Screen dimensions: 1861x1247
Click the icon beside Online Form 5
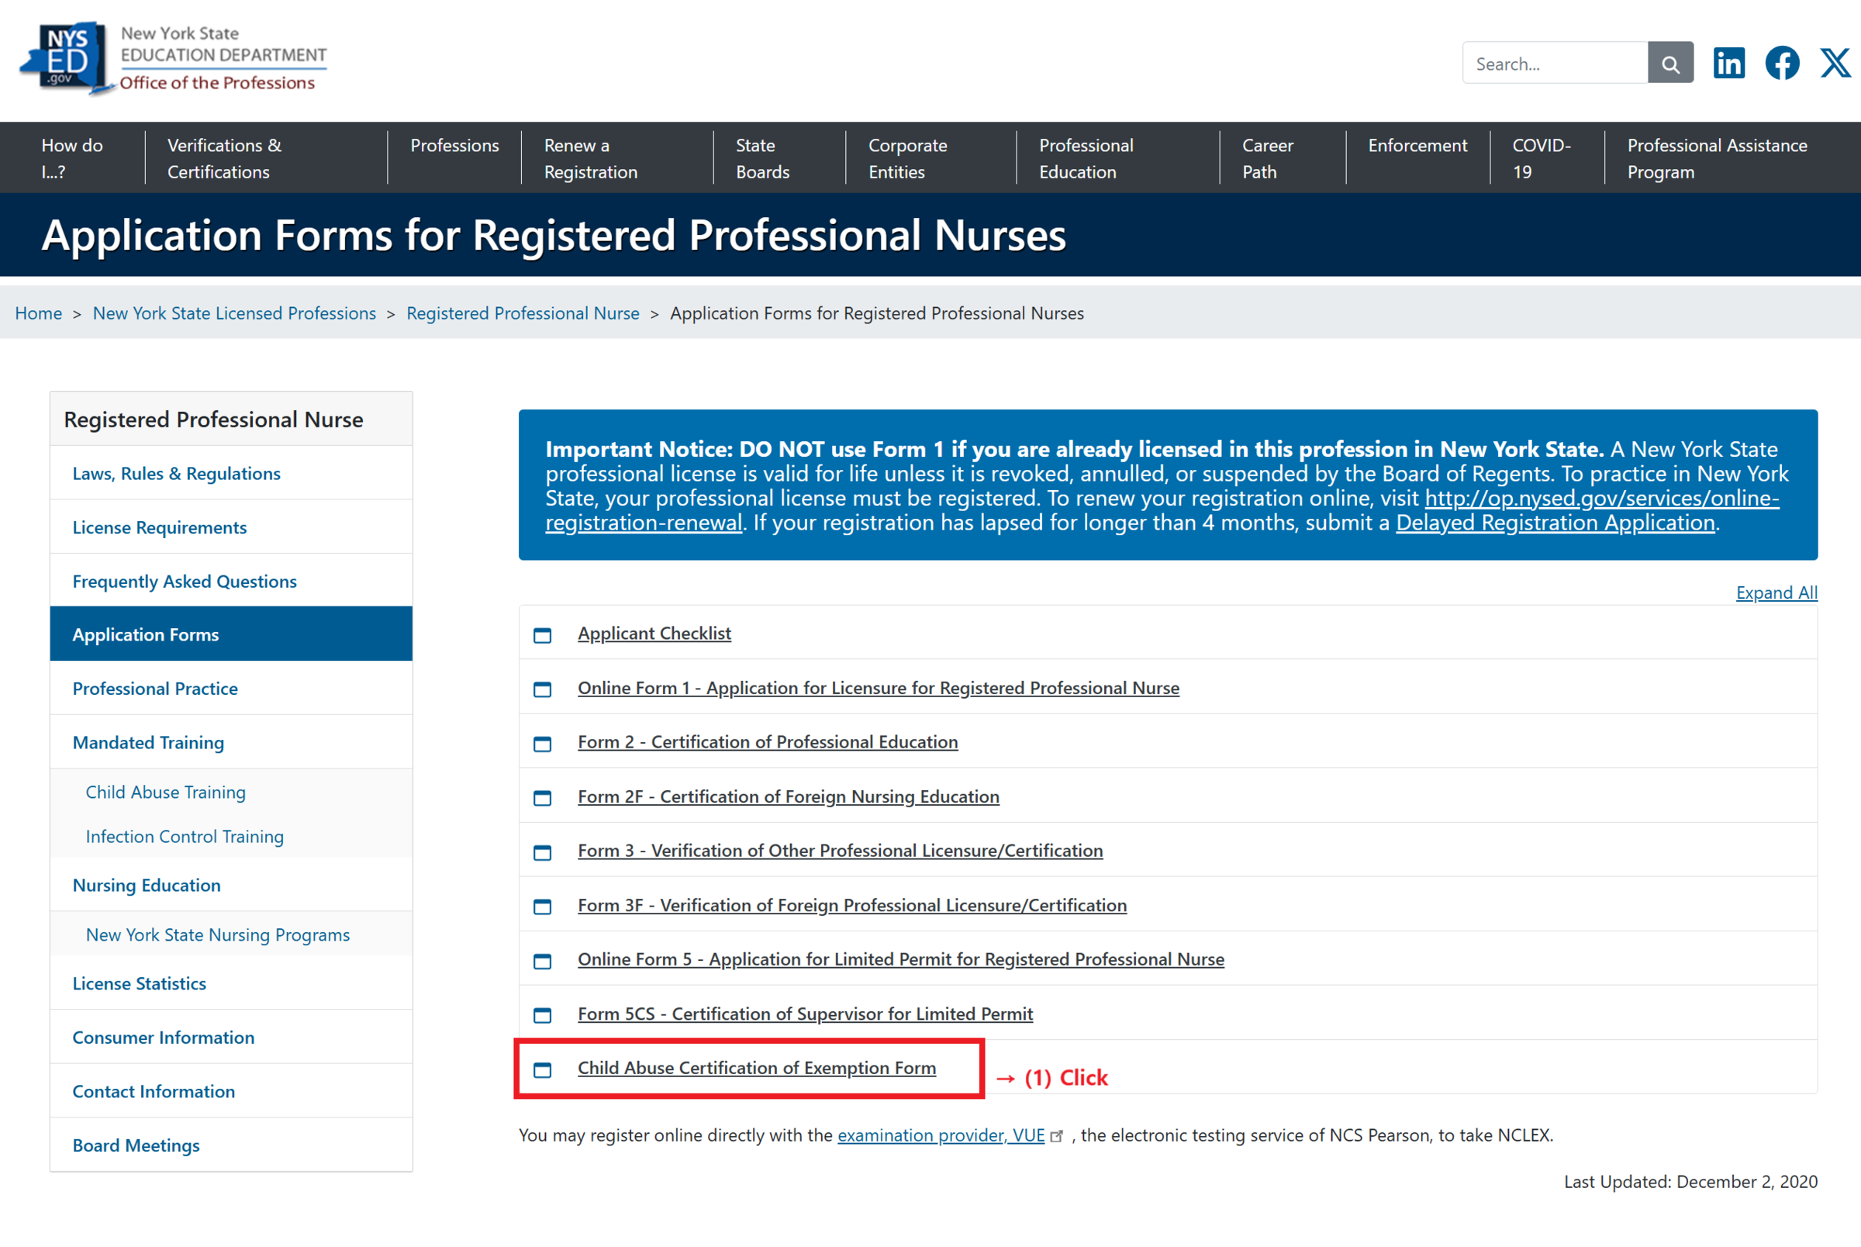click(542, 961)
